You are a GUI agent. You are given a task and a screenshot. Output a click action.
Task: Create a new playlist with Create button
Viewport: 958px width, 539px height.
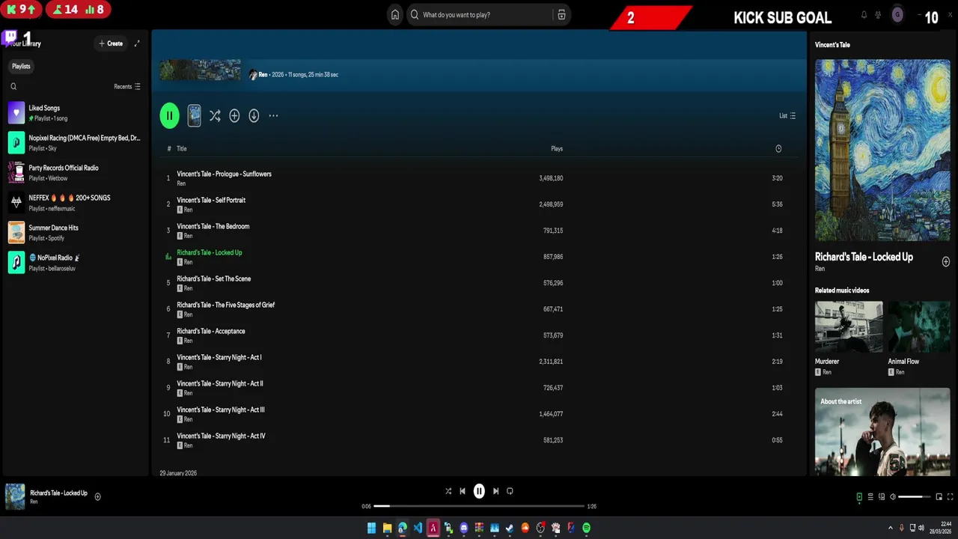[111, 43]
